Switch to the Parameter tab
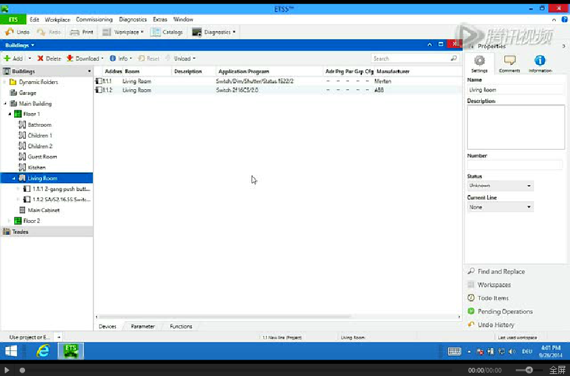This screenshot has width=570, height=376. coord(143,327)
